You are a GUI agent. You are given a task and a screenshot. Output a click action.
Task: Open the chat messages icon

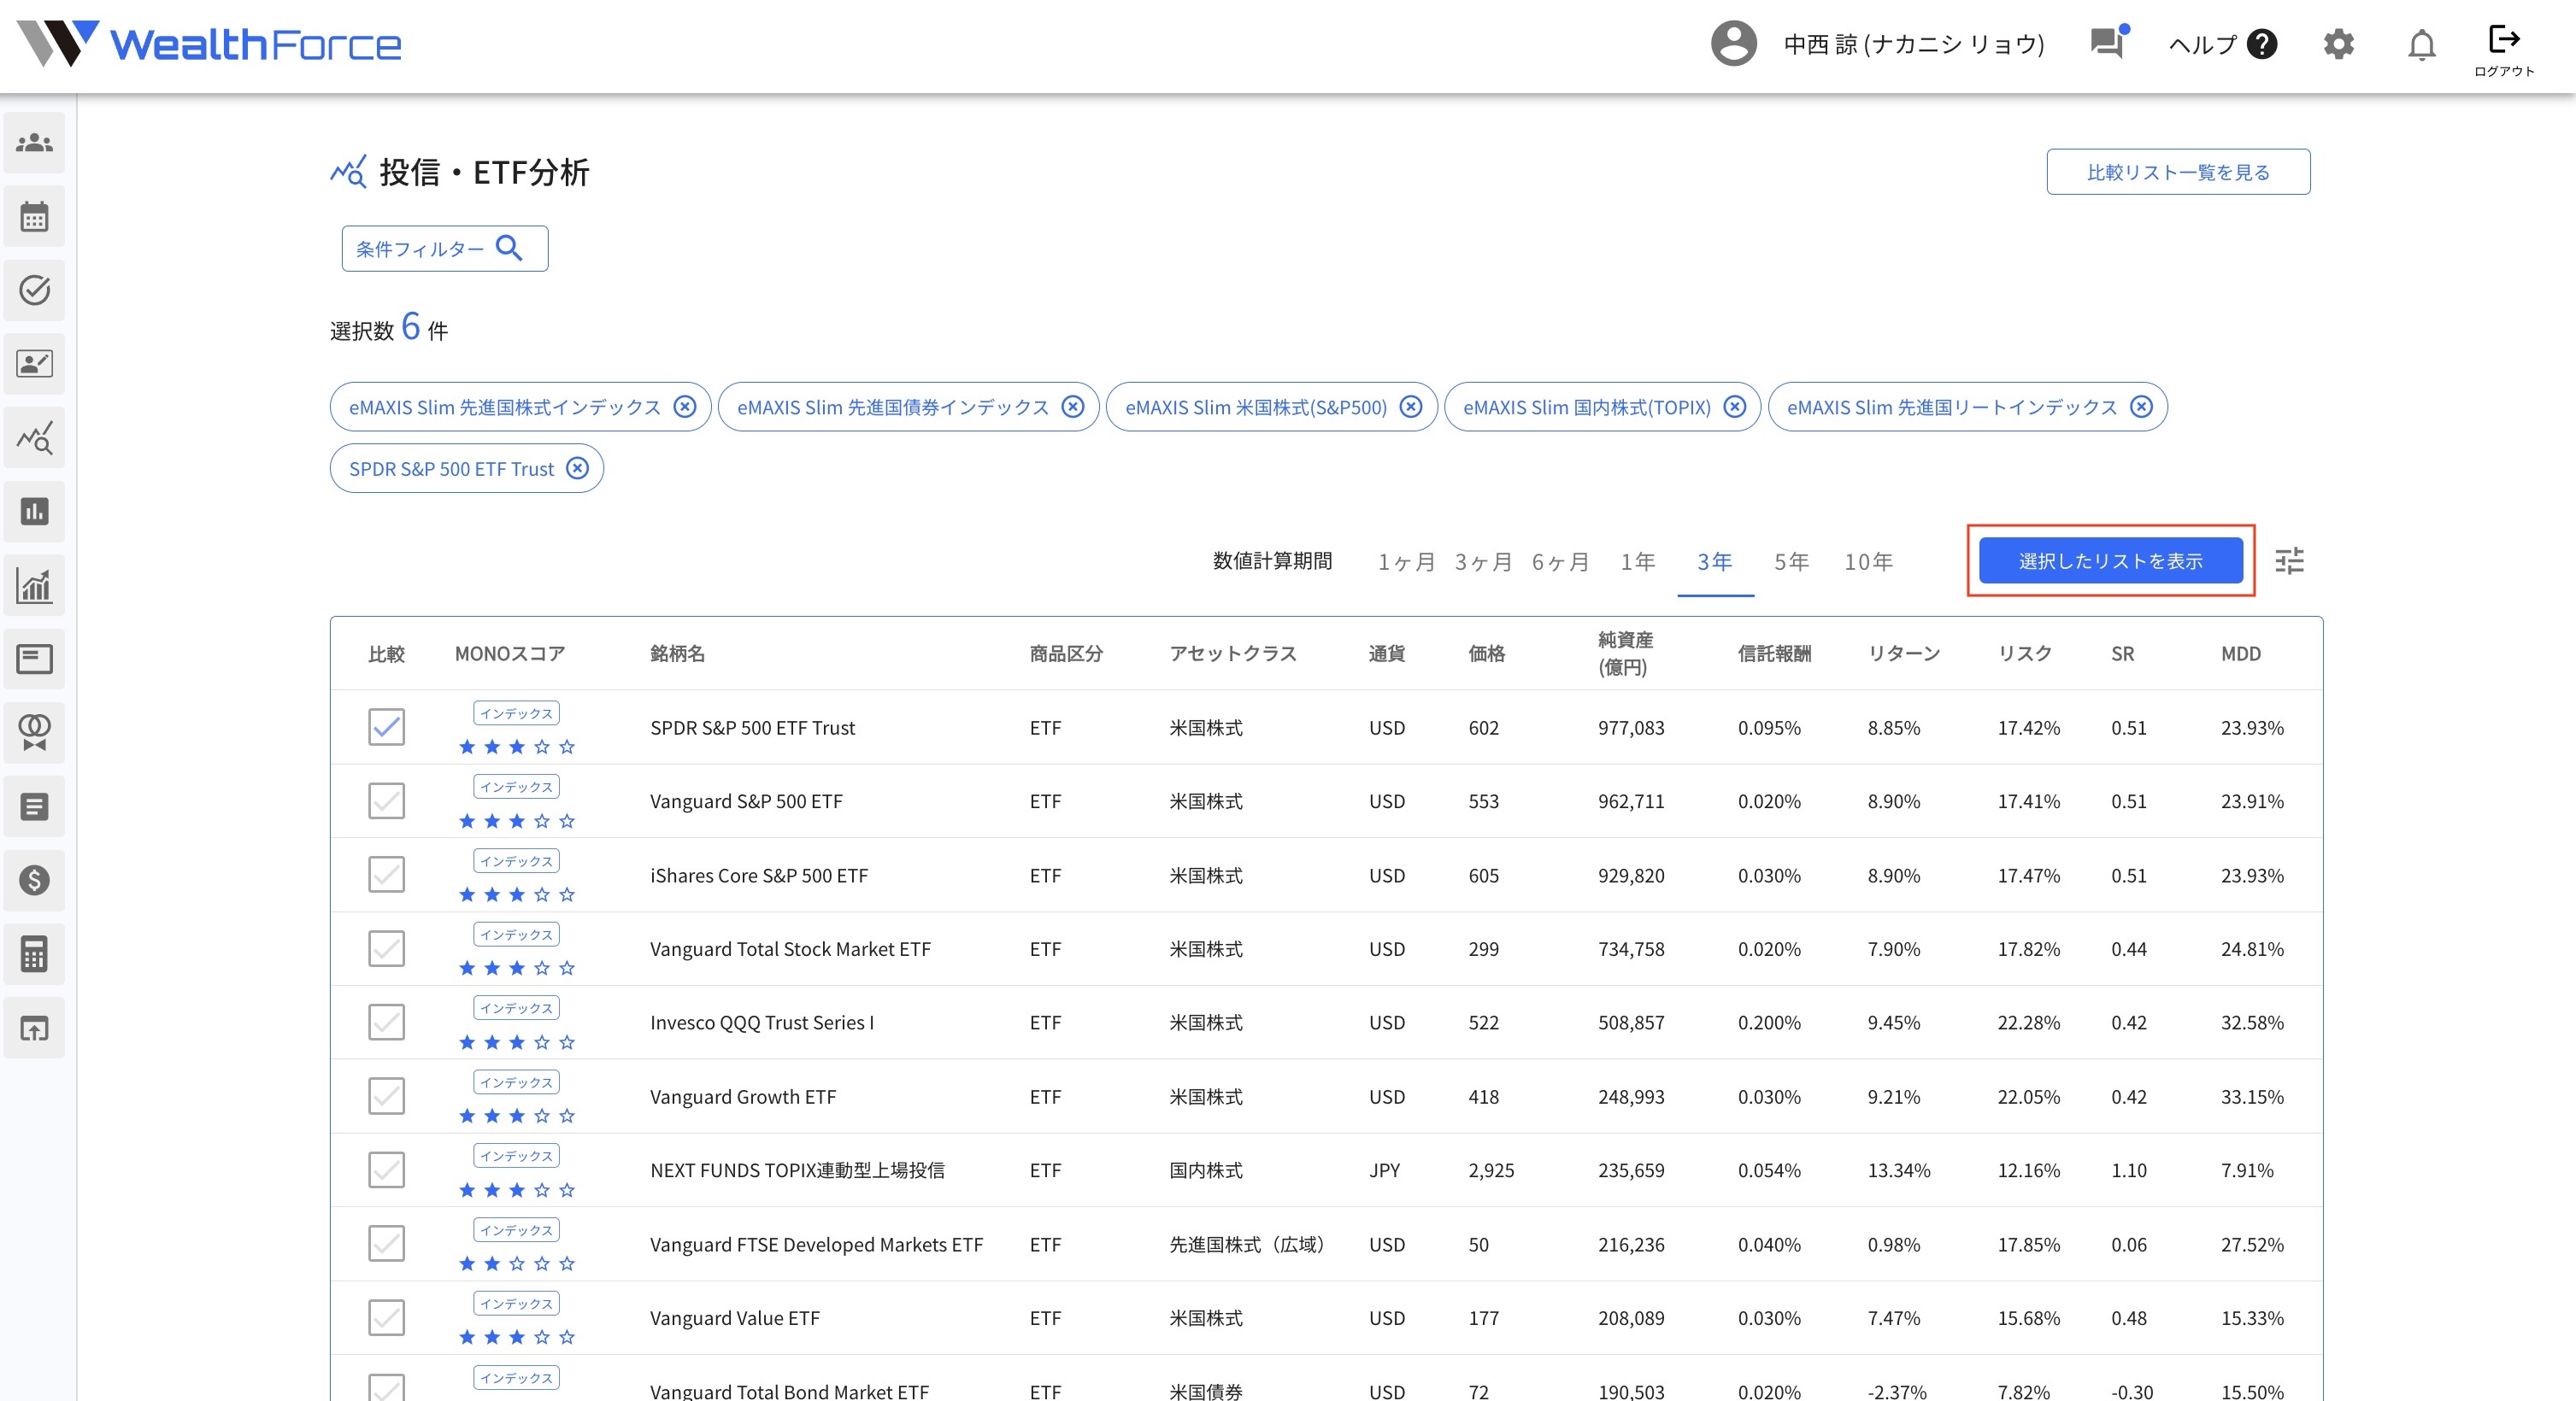click(2107, 43)
